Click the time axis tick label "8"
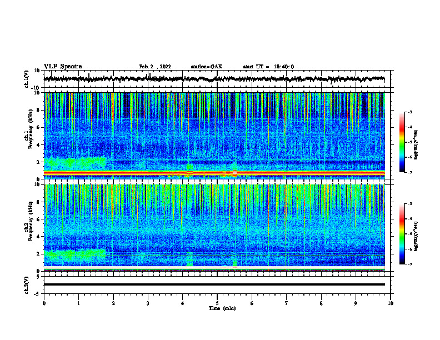This screenshot has width=440, height=340. pyautogui.click(x=321, y=303)
